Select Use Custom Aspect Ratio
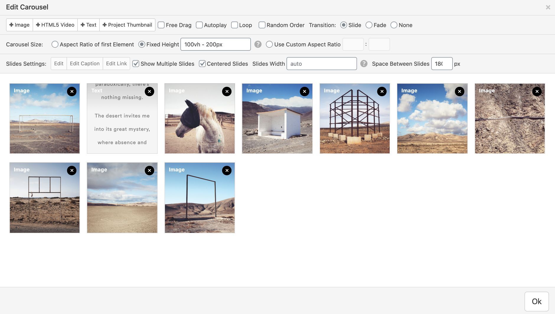This screenshot has height=314, width=555. (269, 44)
